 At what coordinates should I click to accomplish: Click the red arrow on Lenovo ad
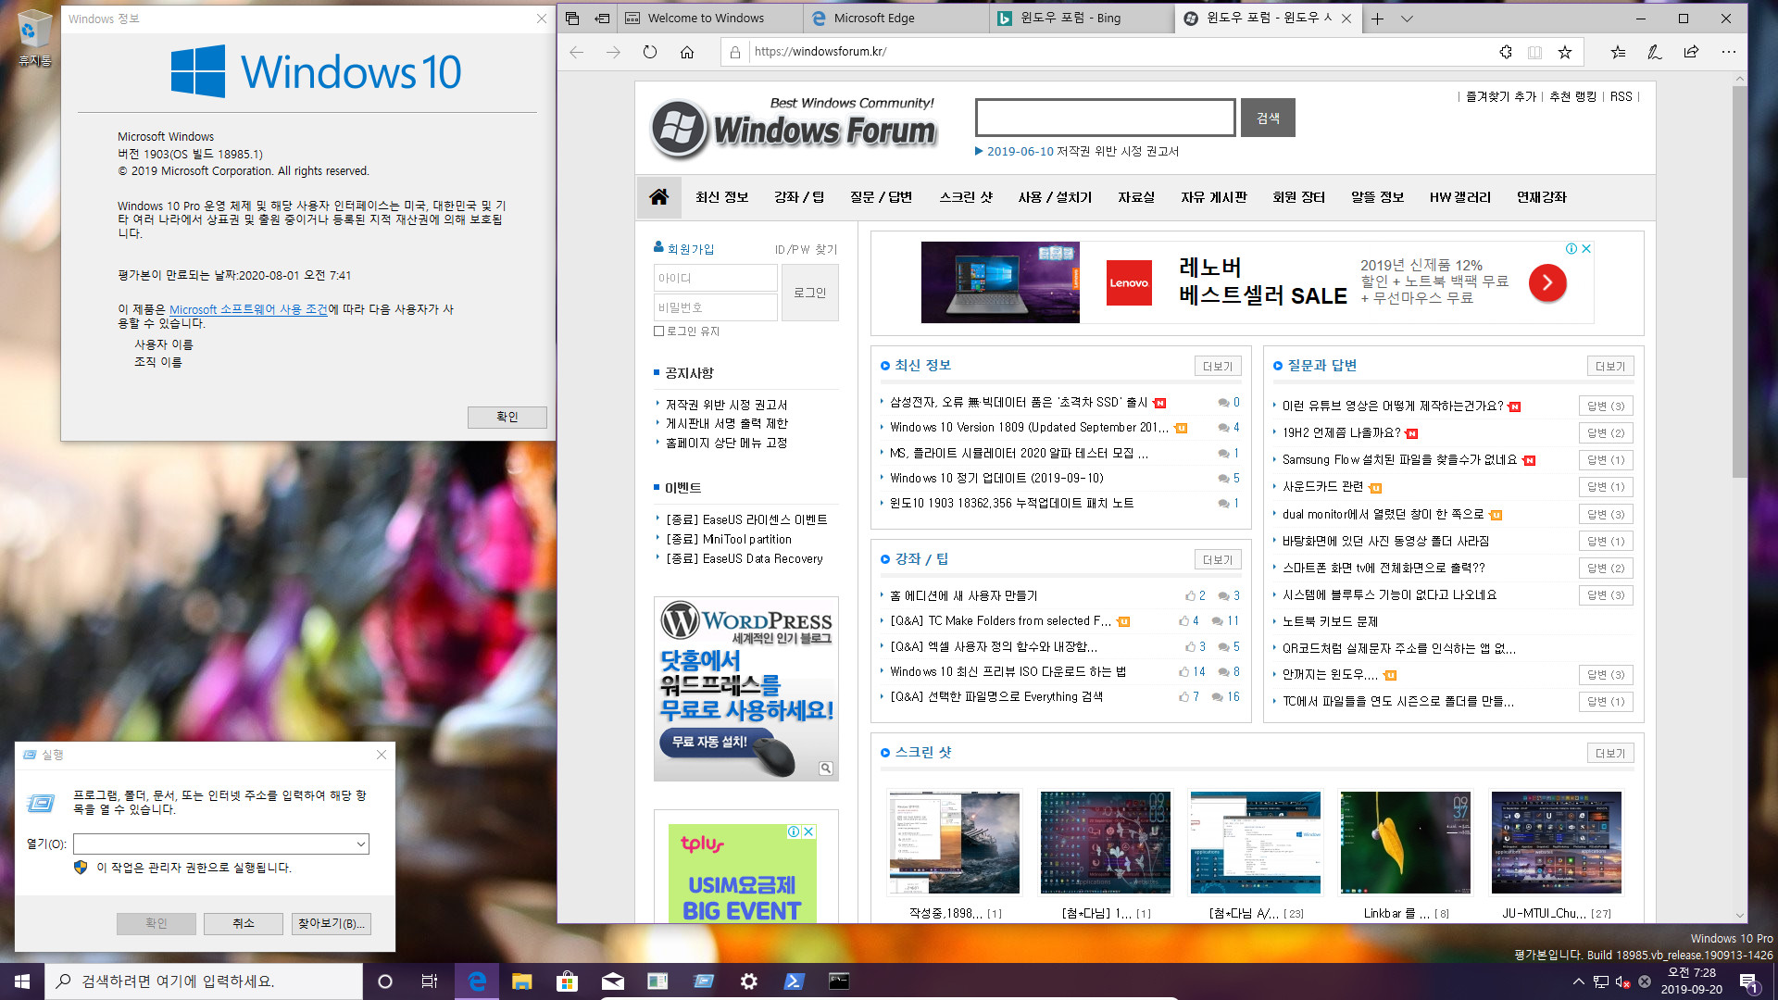pos(1547,282)
